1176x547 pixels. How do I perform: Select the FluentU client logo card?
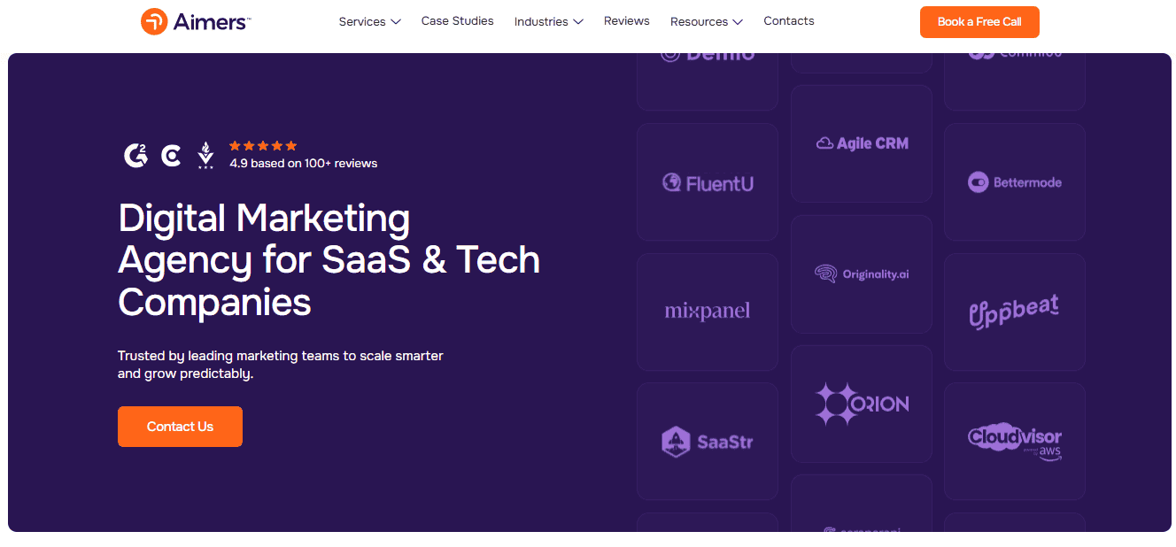[708, 182]
